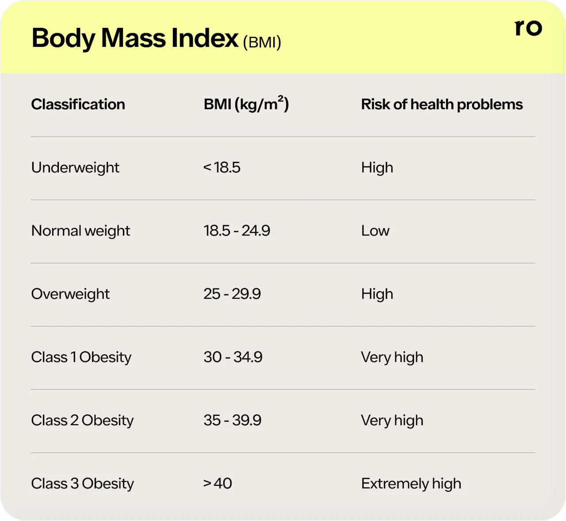Click the Normal weight row label
This screenshot has height=521, width=566.
coord(80,231)
